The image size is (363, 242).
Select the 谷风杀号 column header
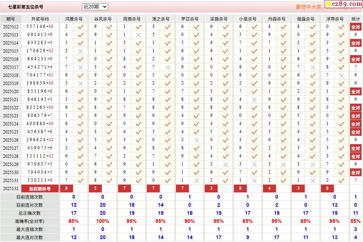coord(103,19)
